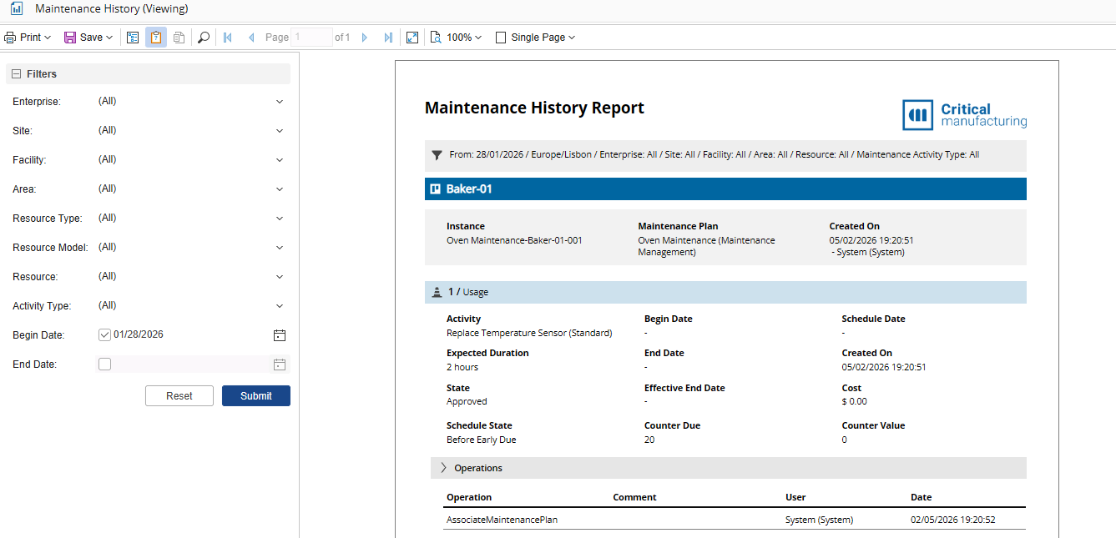Open the Enterprise filter dropdown
The width and height of the screenshot is (1116, 538).
click(280, 101)
